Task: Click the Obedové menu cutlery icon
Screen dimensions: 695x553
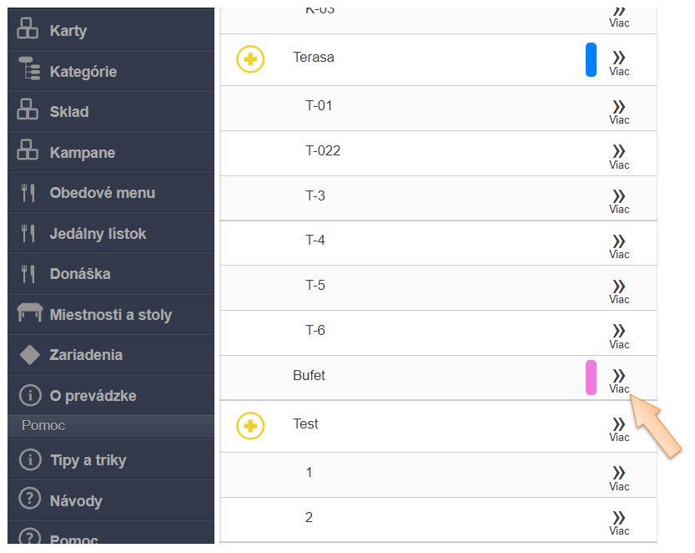Action: pyautogui.click(x=28, y=192)
